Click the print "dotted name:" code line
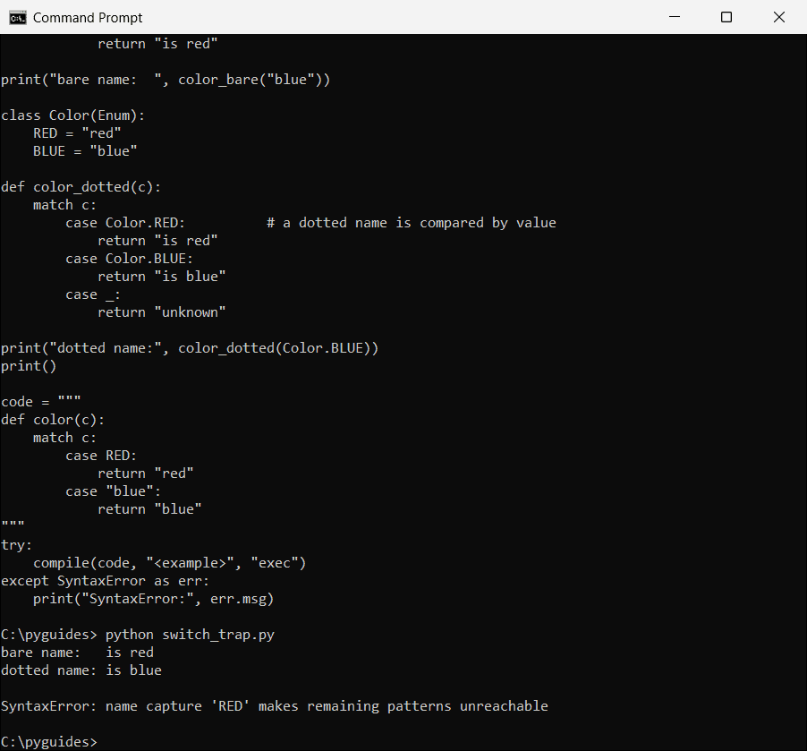 click(x=190, y=348)
